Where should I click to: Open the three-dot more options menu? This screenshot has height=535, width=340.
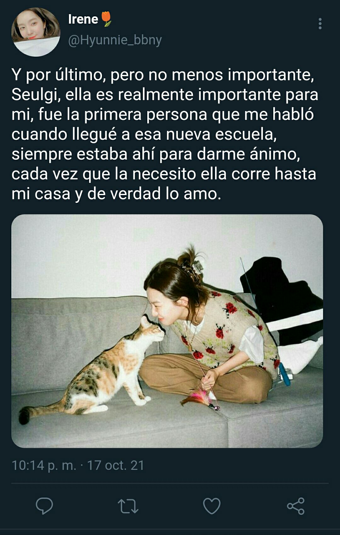[x=320, y=24]
